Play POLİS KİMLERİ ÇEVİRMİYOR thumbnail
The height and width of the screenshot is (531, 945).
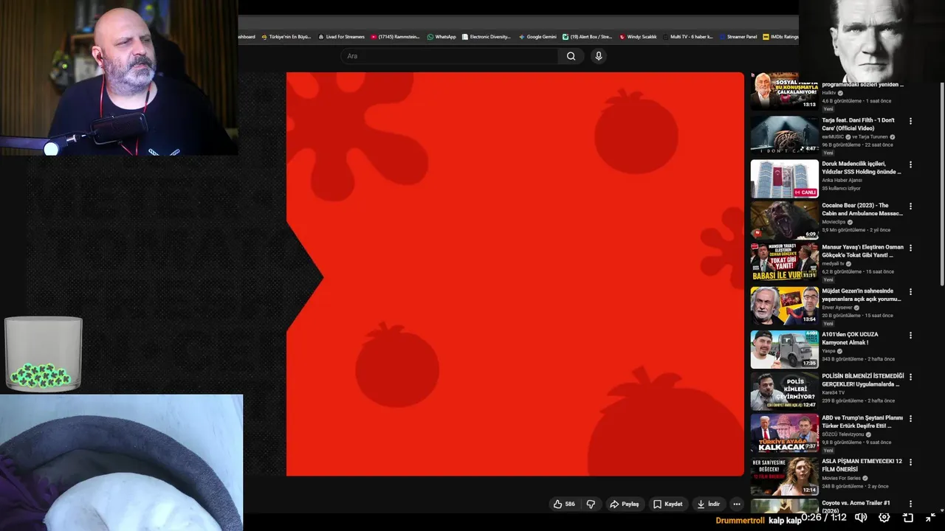(784, 391)
